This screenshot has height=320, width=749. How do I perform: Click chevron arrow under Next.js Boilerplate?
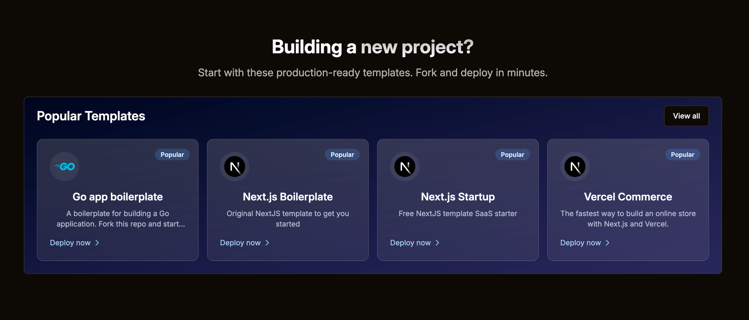tap(267, 243)
